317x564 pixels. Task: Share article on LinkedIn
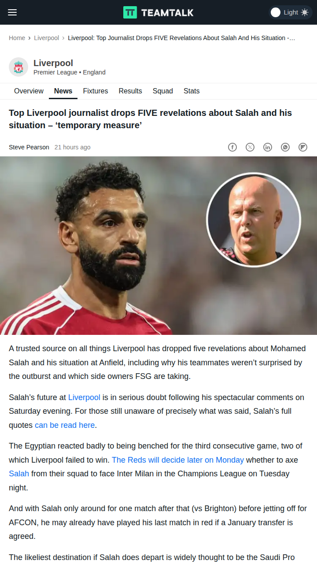click(x=268, y=147)
